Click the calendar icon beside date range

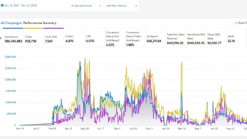[x=2, y=5]
